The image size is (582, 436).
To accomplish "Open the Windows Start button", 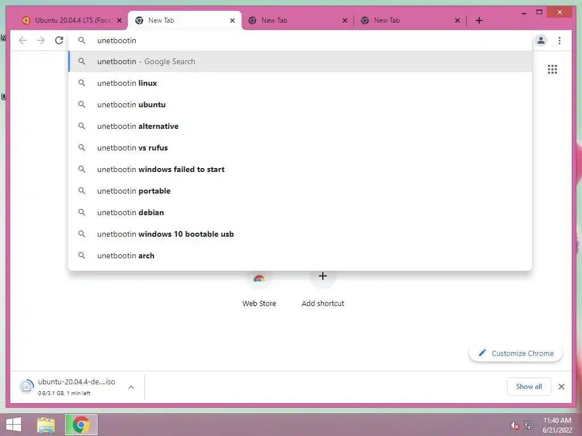I will pyautogui.click(x=14, y=425).
